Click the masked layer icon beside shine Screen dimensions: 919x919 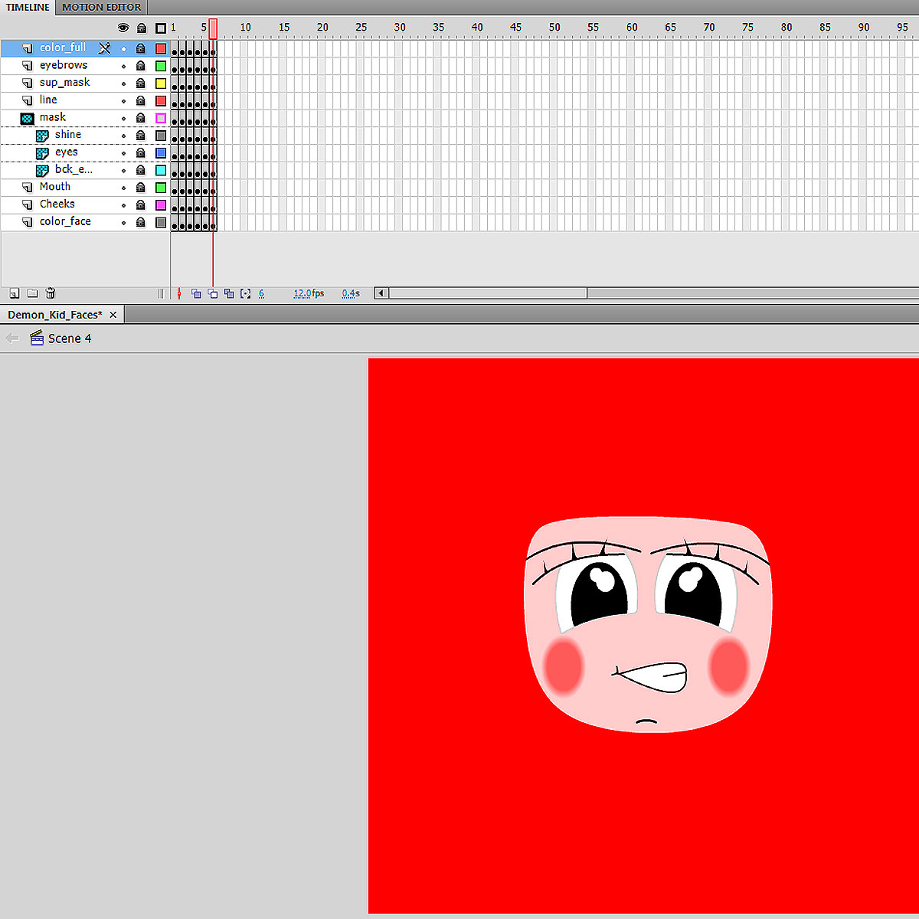[x=42, y=136]
